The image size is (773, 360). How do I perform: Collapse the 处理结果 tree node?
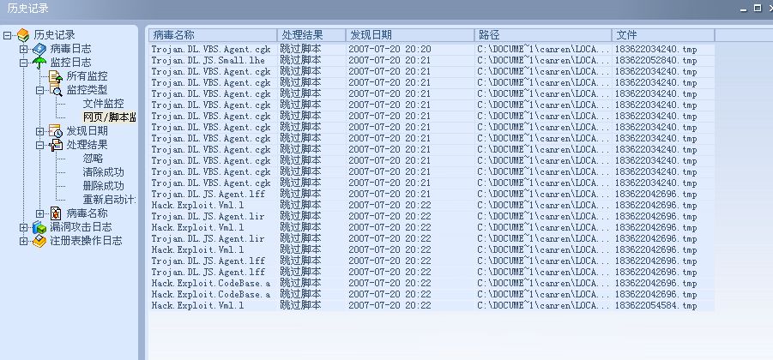(x=39, y=145)
